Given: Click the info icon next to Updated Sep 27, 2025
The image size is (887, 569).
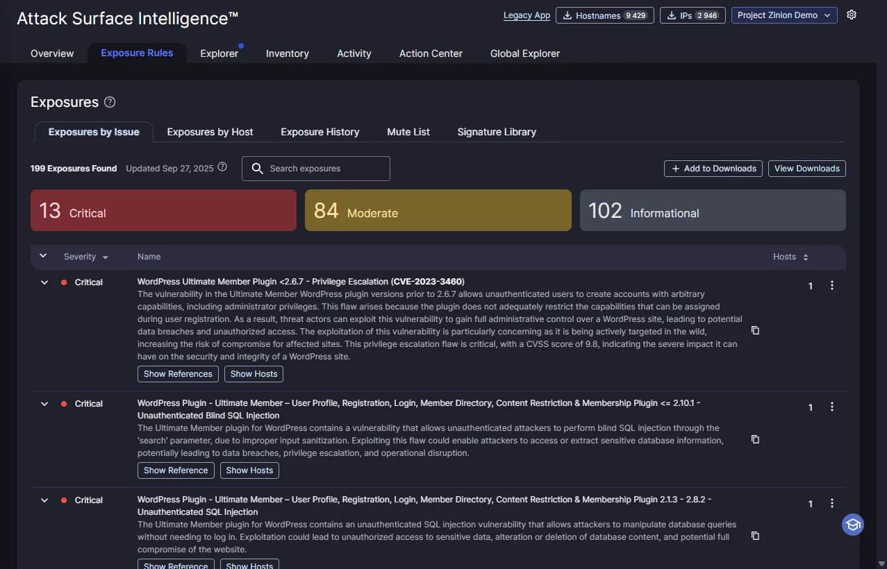Looking at the screenshot, I should (222, 167).
